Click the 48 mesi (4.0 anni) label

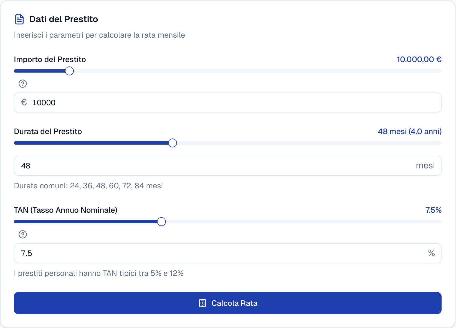[x=410, y=131]
